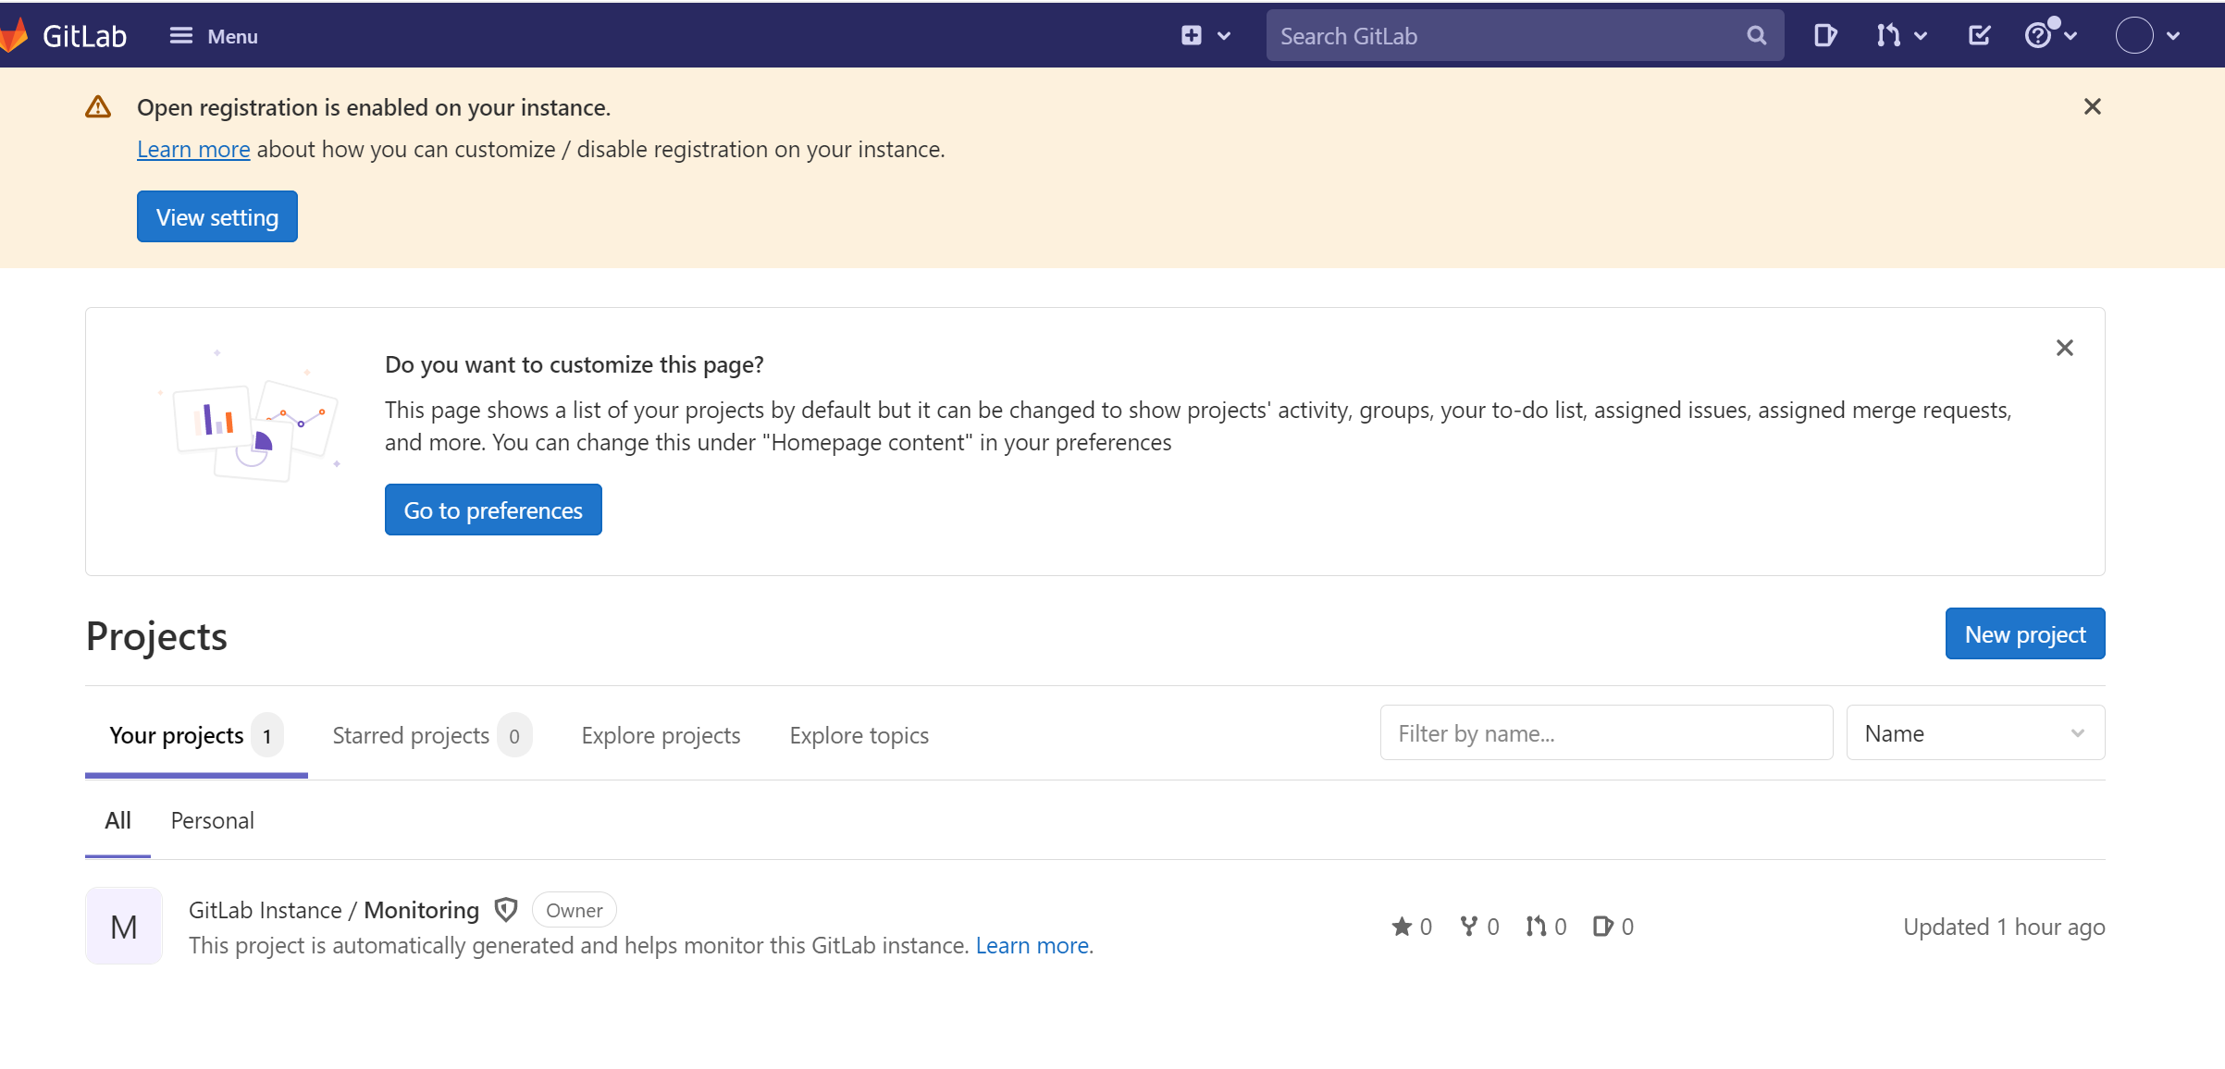Image resolution: width=2225 pixels, height=1069 pixels.
Task: Click the Monitoring project M avatar
Action: point(124,926)
